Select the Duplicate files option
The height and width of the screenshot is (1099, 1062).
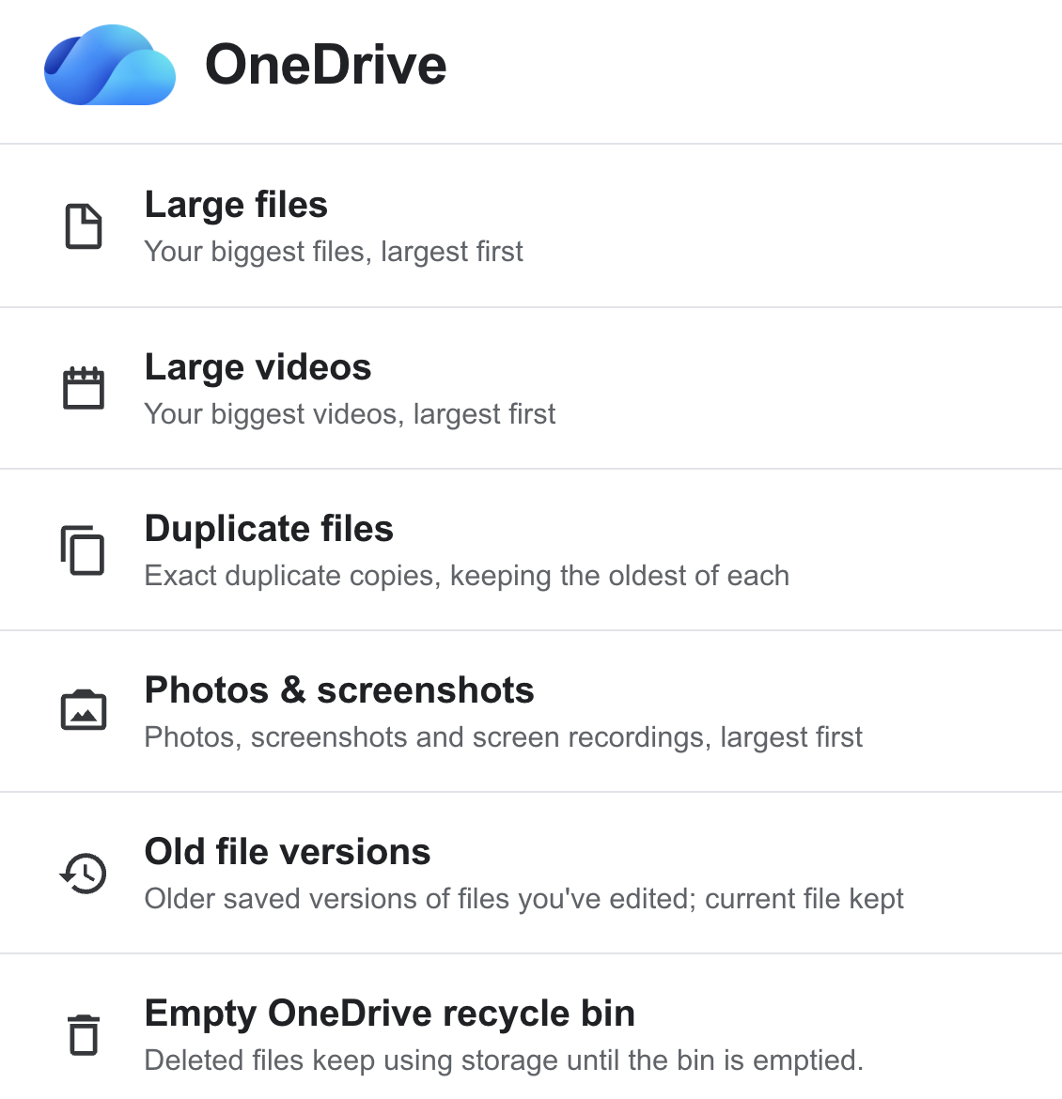[531, 549]
